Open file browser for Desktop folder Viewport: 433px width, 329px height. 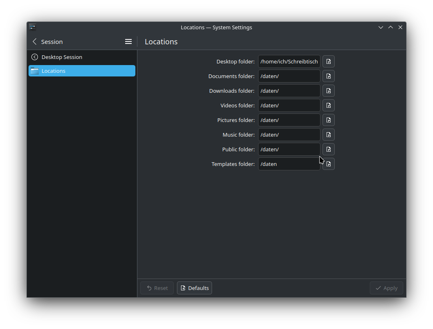point(328,61)
